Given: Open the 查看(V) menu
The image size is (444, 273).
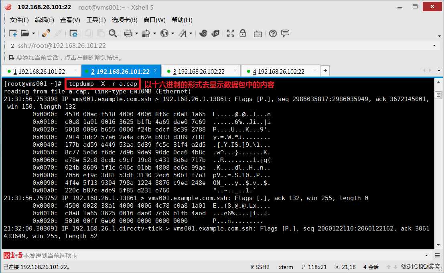Looking at the screenshot, I should 70,20.
